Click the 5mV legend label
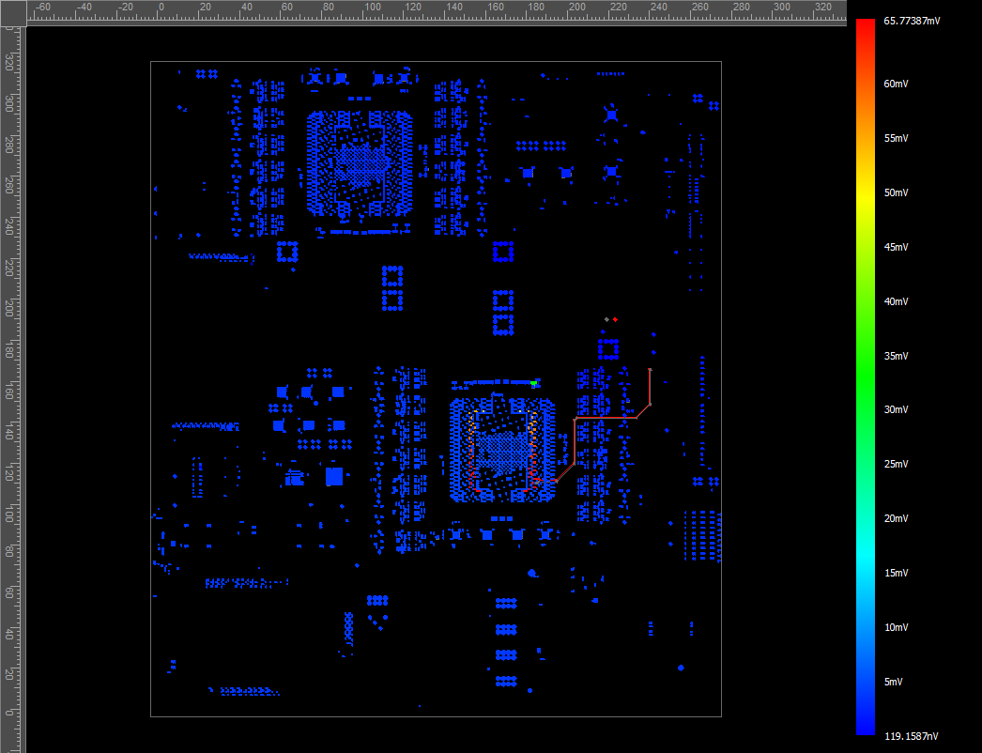Image resolution: width=982 pixels, height=753 pixels. [x=893, y=683]
